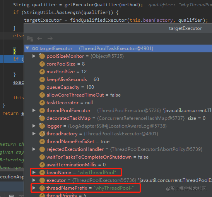The height and width of the screenshot is (197, 212).
Task: Click findQualifiedExecutor method call in code
Action: (x=98, y=20)
